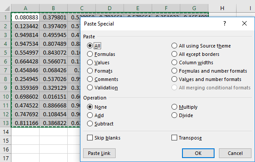Select row 5 header

(x=6, y=52)
